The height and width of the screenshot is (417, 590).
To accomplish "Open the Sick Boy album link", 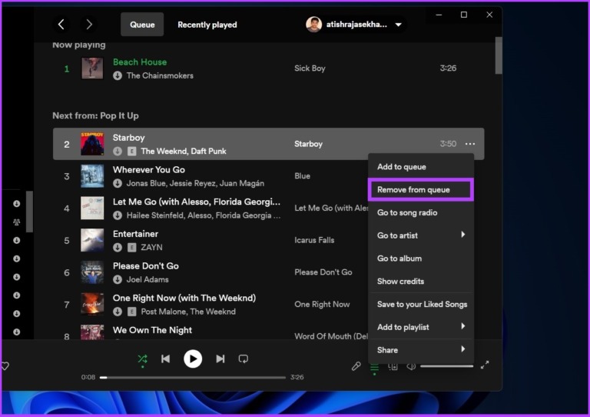I will 310,68.
